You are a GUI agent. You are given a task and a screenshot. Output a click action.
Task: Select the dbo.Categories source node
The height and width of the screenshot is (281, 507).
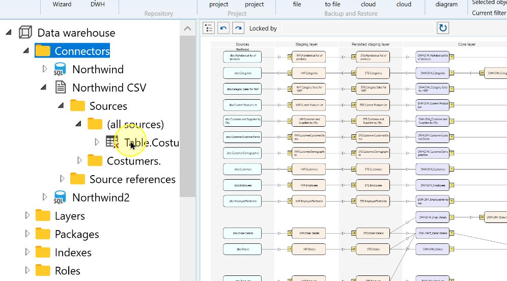(x=242, y=73)
